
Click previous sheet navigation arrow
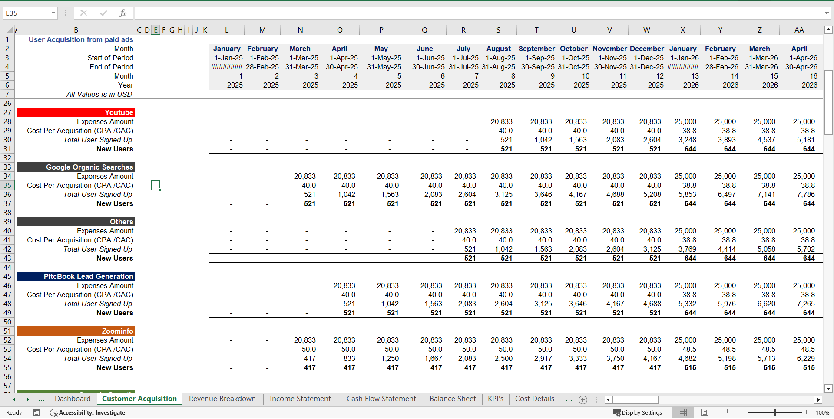click(14, 399)
